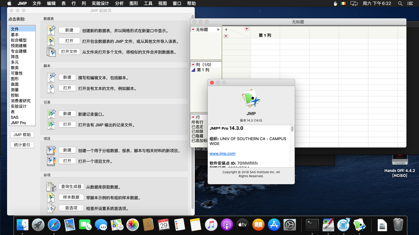
Task: Open columns red triangle in table corner
Action: pos(247,29)
